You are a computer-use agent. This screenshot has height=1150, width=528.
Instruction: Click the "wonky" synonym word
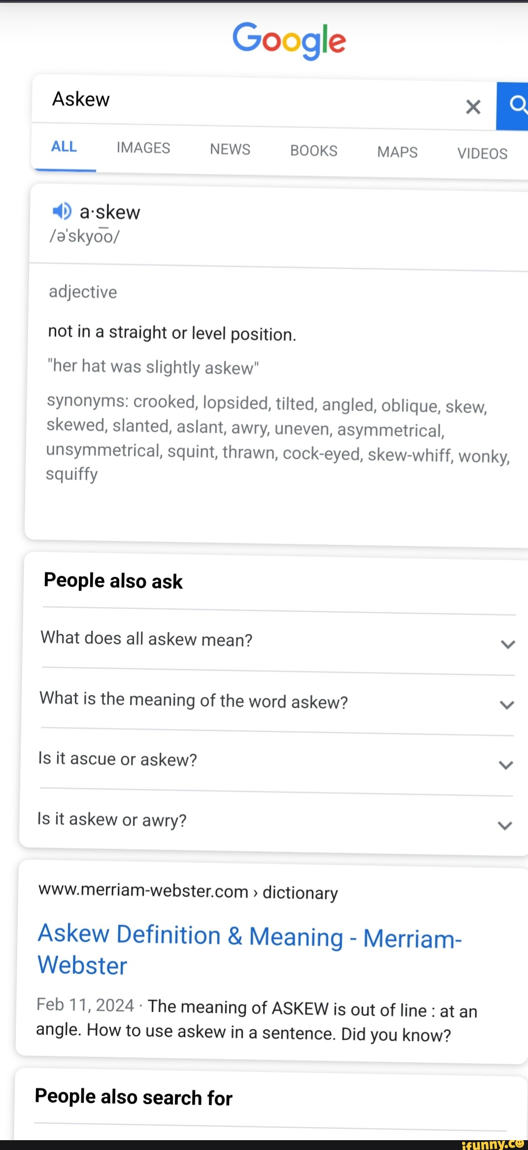click(483, 456)
